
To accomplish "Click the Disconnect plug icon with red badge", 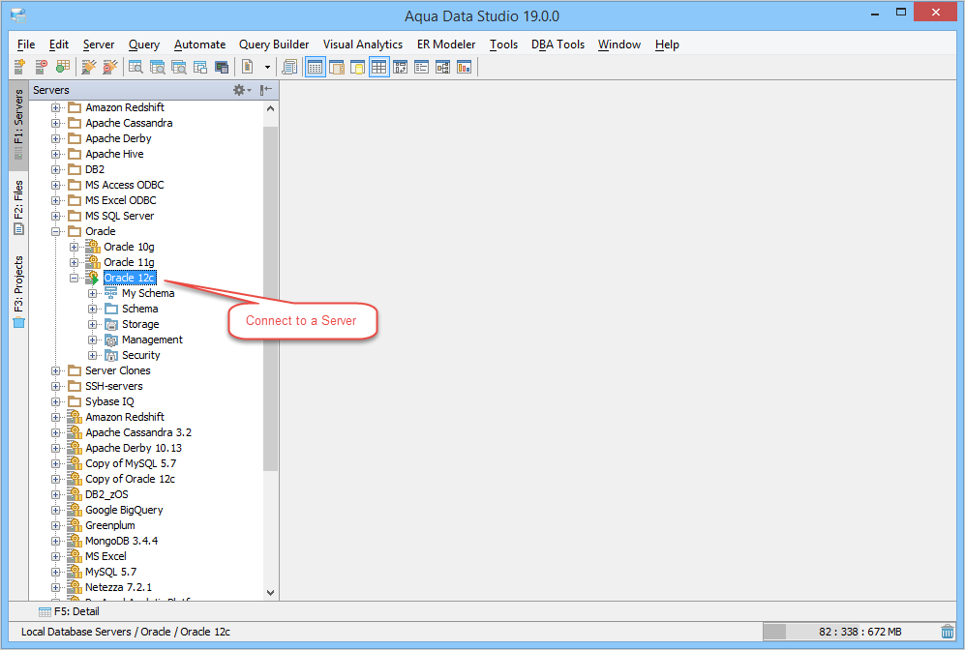I will click(x=110, y=67).
